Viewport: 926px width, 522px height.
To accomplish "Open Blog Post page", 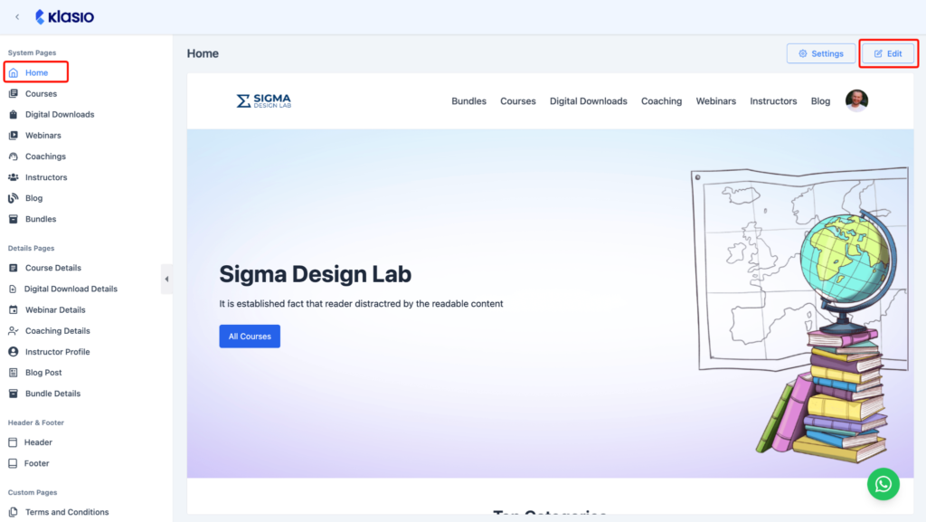I will point(43,373).
